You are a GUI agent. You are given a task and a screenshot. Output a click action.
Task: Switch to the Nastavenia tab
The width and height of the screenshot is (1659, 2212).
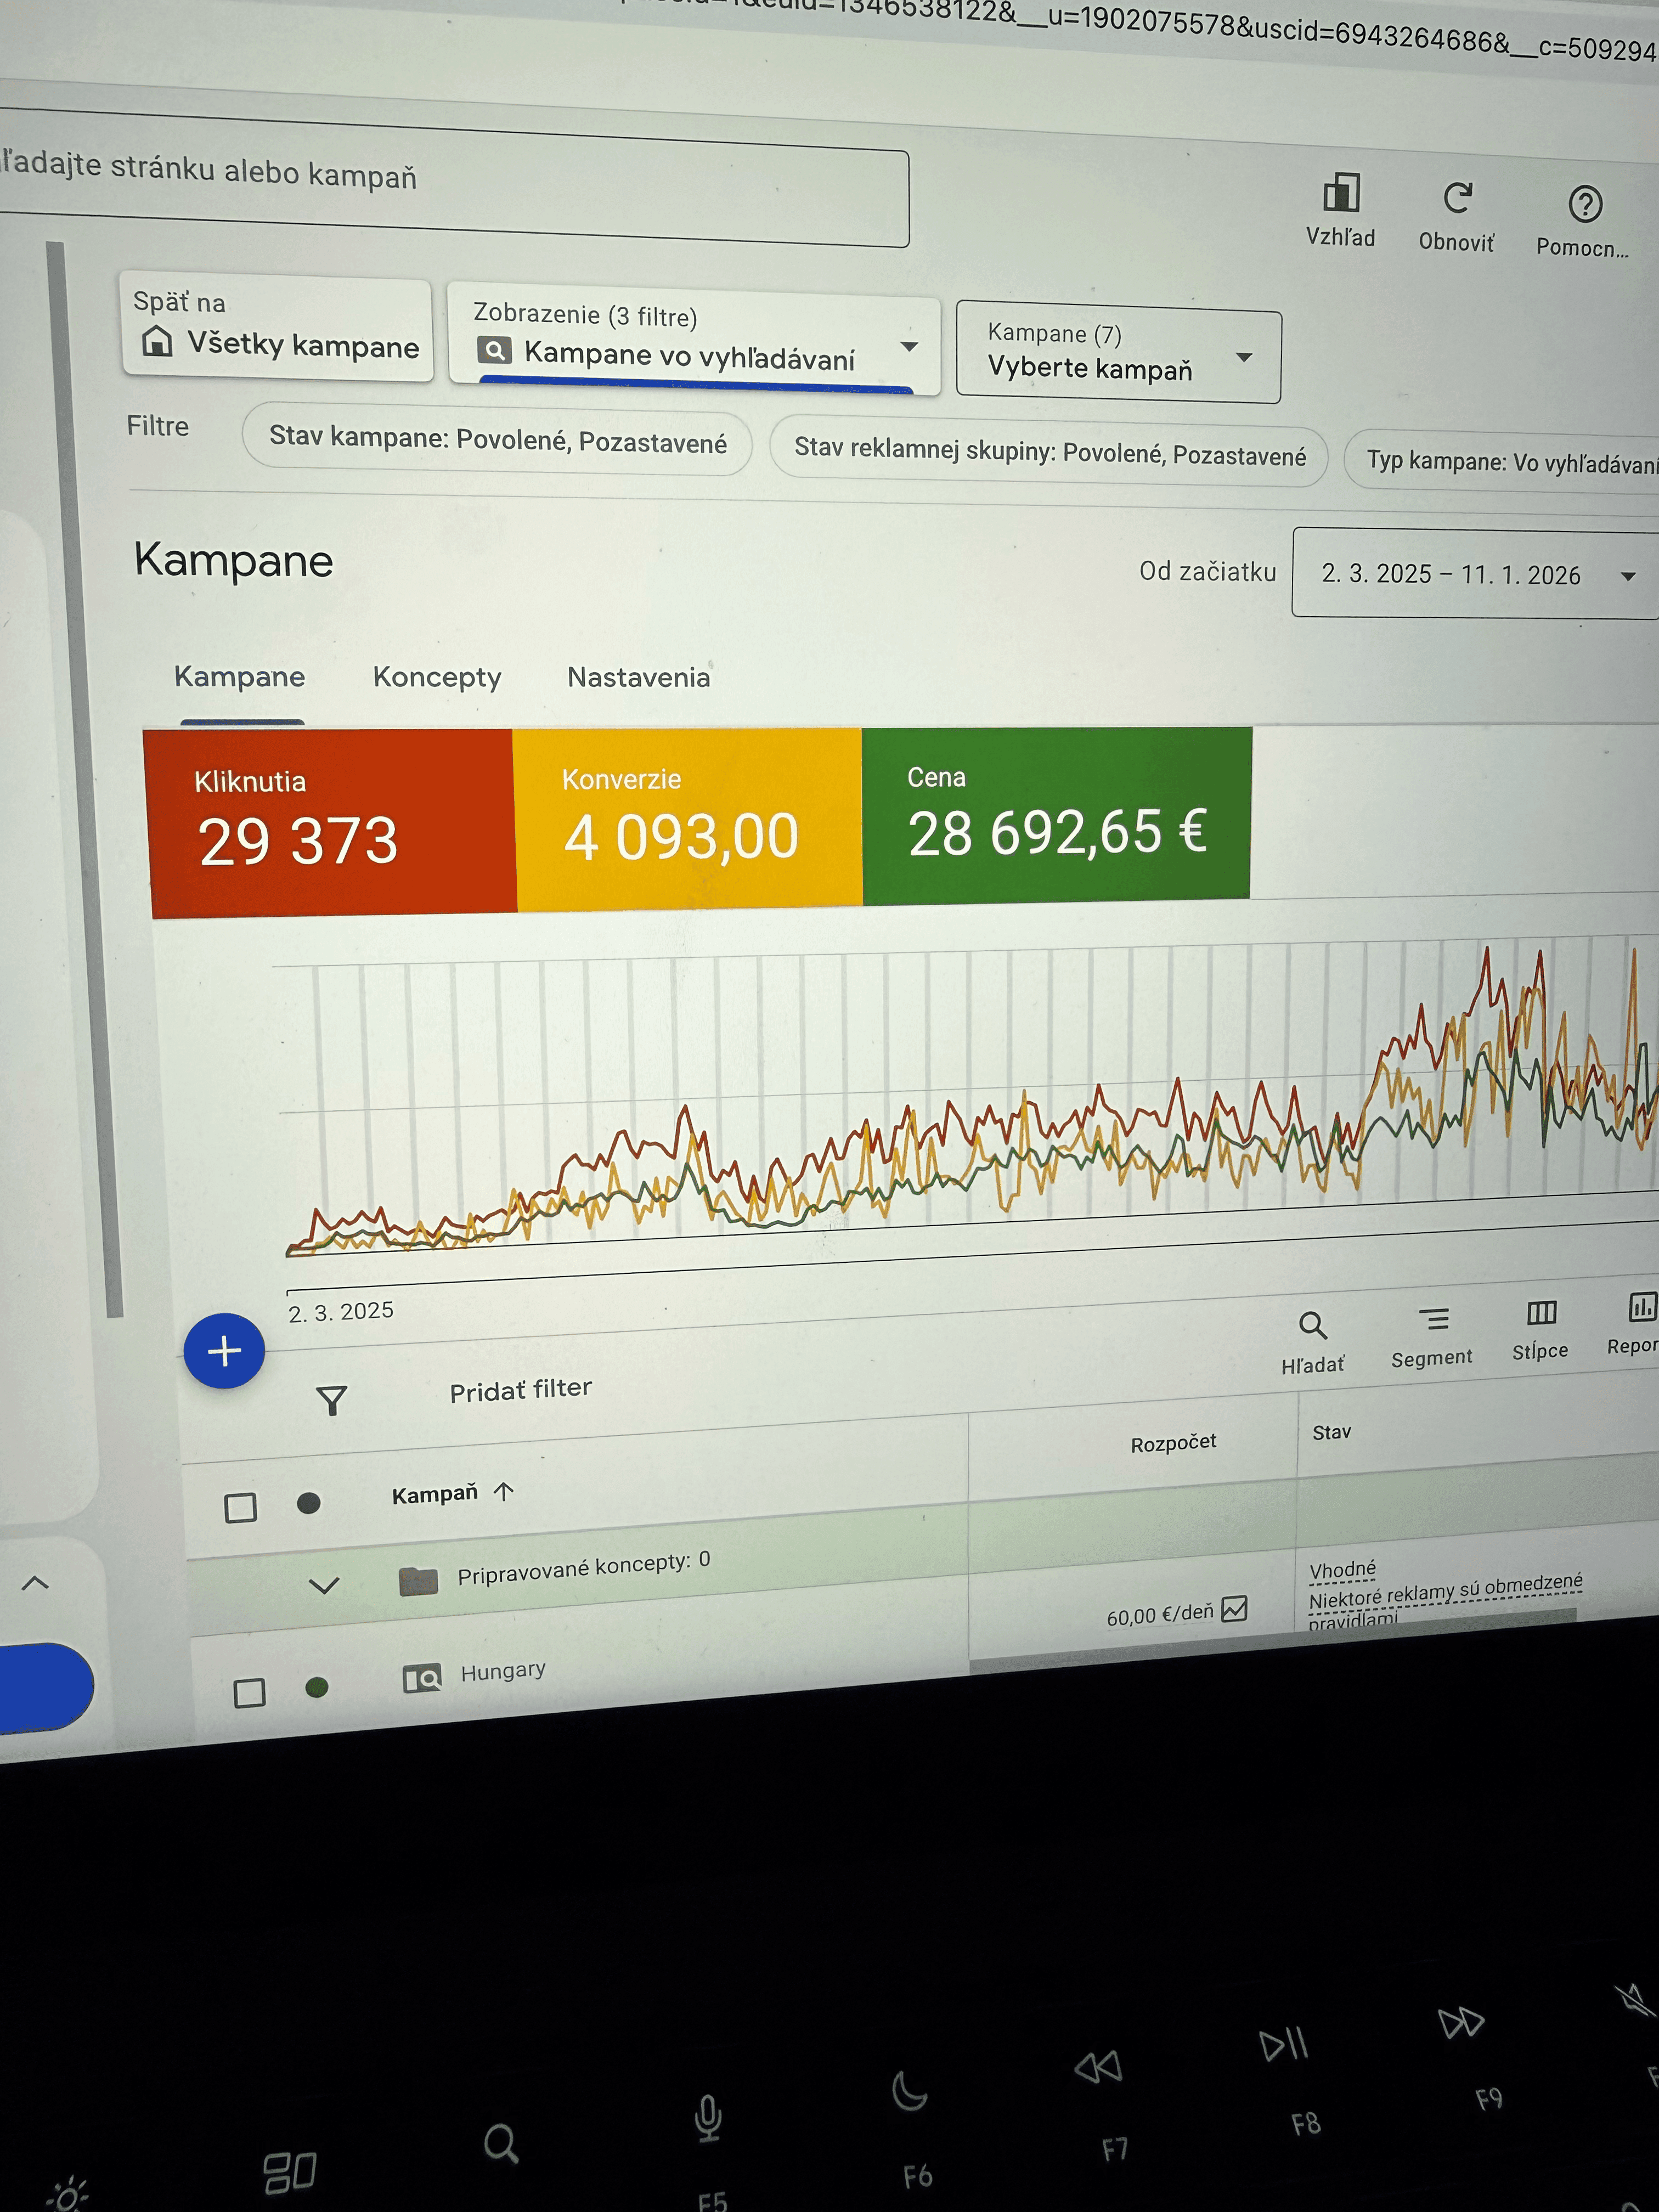pyautogui.click(x=638, y=678)
